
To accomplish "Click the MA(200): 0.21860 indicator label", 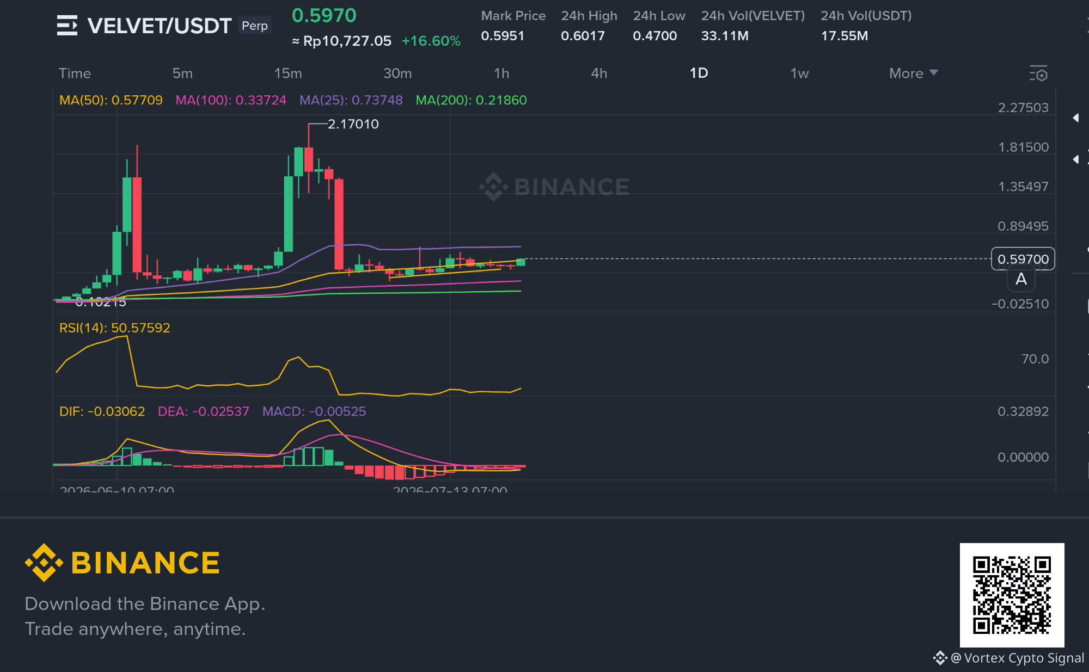I will click(x=471, y=100).
